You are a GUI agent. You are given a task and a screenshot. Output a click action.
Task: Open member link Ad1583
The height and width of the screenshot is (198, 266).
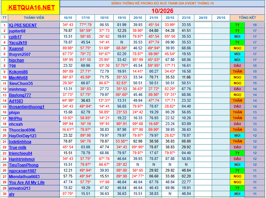pyautogui.click(x=16, y=101)
